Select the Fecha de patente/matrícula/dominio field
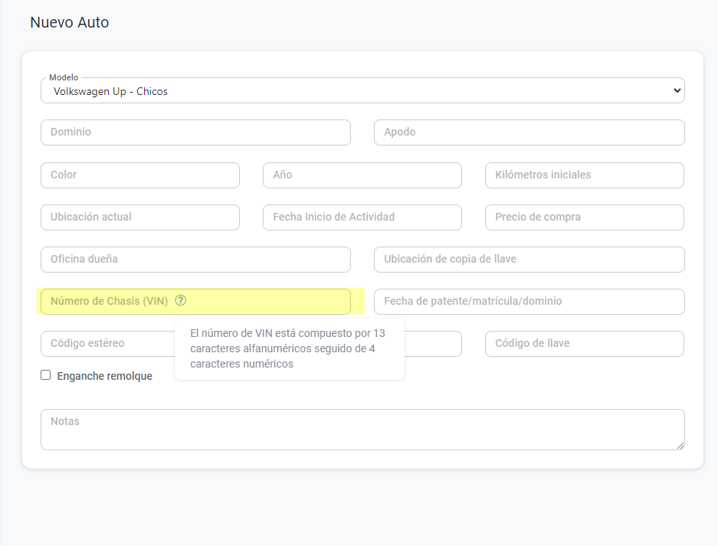718x546 pixels. (x=529, y=302)
